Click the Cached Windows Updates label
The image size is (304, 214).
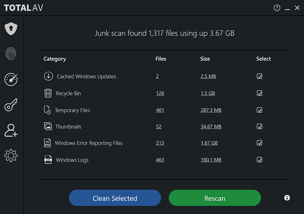(x=86, y=77)
